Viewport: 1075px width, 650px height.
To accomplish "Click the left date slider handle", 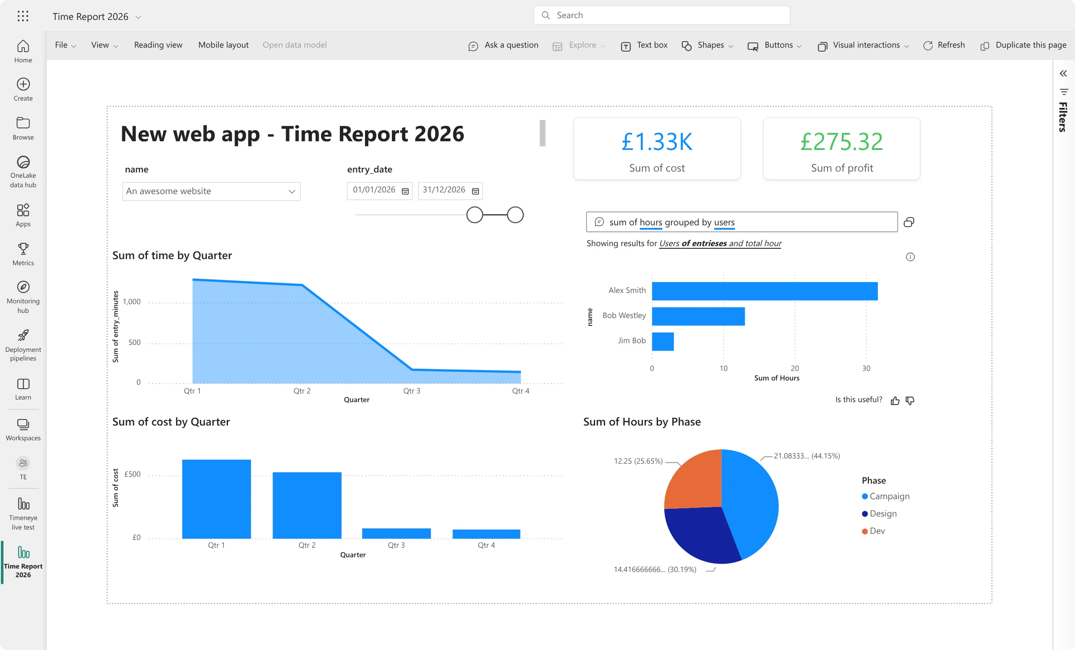I will tap(475, 214).
